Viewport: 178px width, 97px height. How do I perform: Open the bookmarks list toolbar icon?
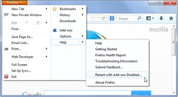(148, 18)
